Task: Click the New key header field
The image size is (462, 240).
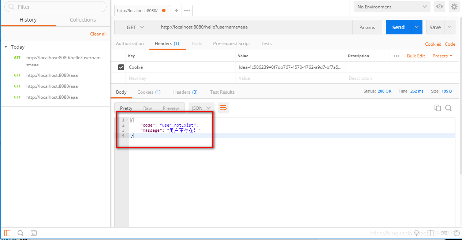Action: pos(181,78)
